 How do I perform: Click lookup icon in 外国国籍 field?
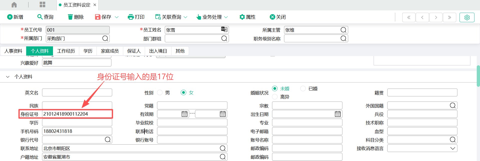coord(452,105)
